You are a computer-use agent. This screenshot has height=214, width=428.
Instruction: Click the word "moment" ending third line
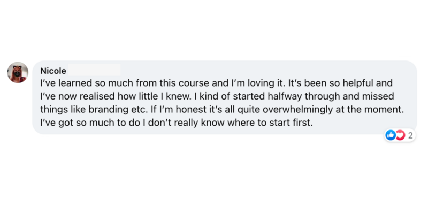385,110
